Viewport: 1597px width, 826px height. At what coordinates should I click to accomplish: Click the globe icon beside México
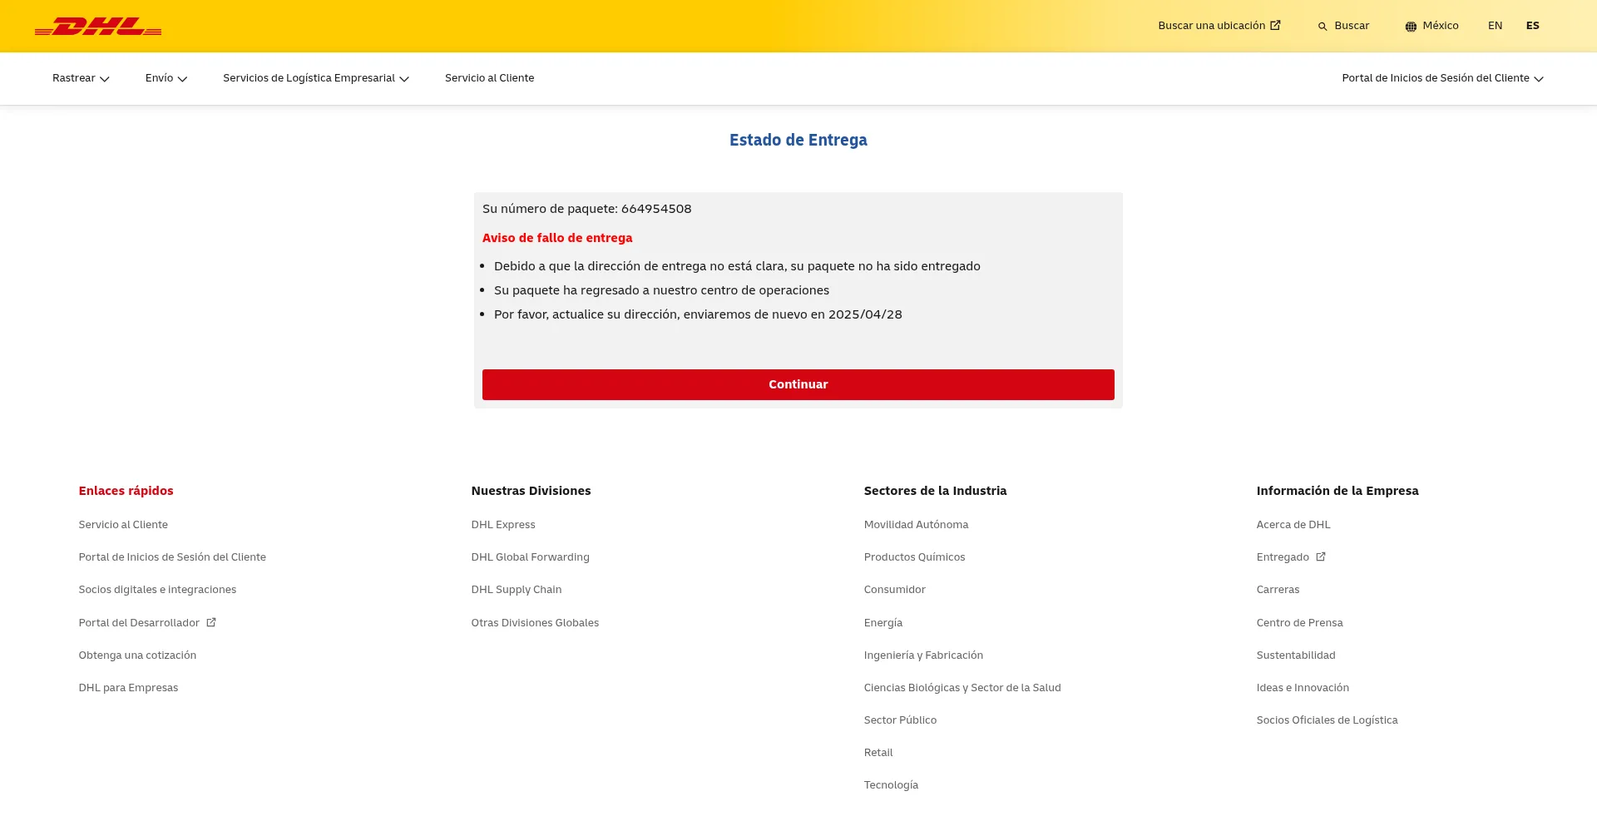click(1411, 27)
